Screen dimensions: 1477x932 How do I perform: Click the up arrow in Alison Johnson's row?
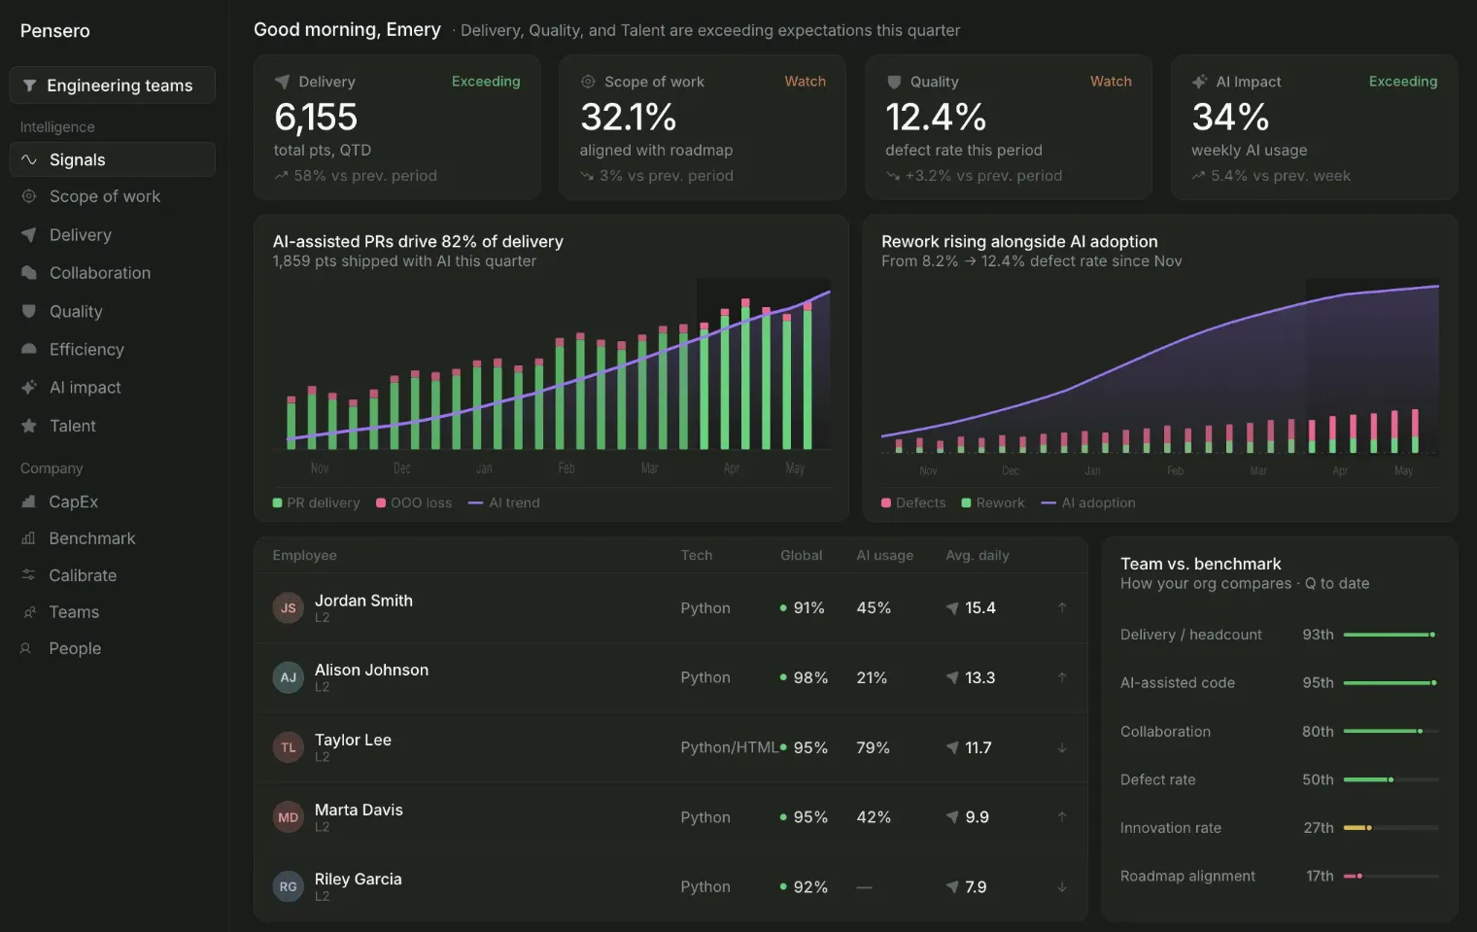(x=1062, y=677)
